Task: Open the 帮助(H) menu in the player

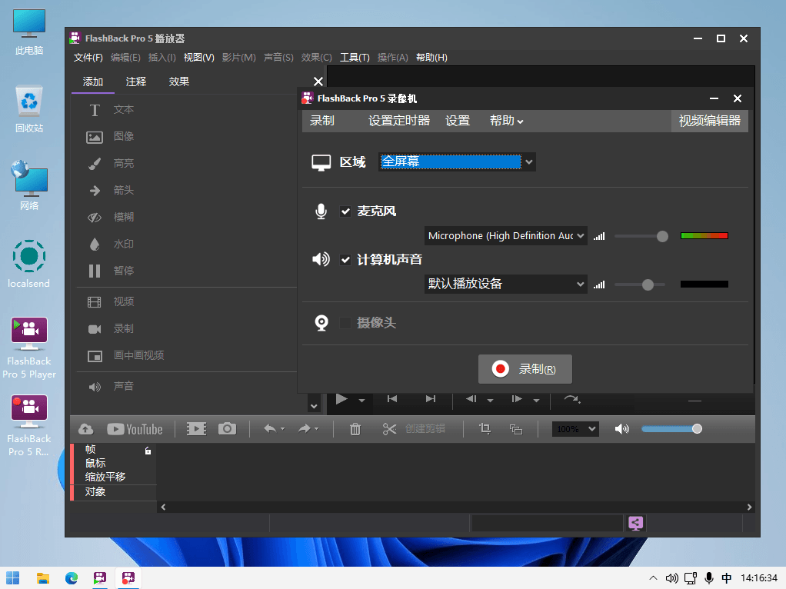Action: (x=431, y=58)
